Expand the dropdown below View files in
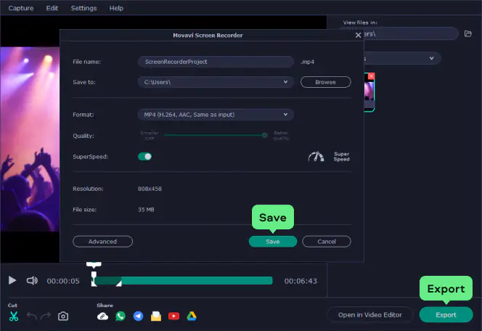The image size is (482, 331). click(432, 58)
